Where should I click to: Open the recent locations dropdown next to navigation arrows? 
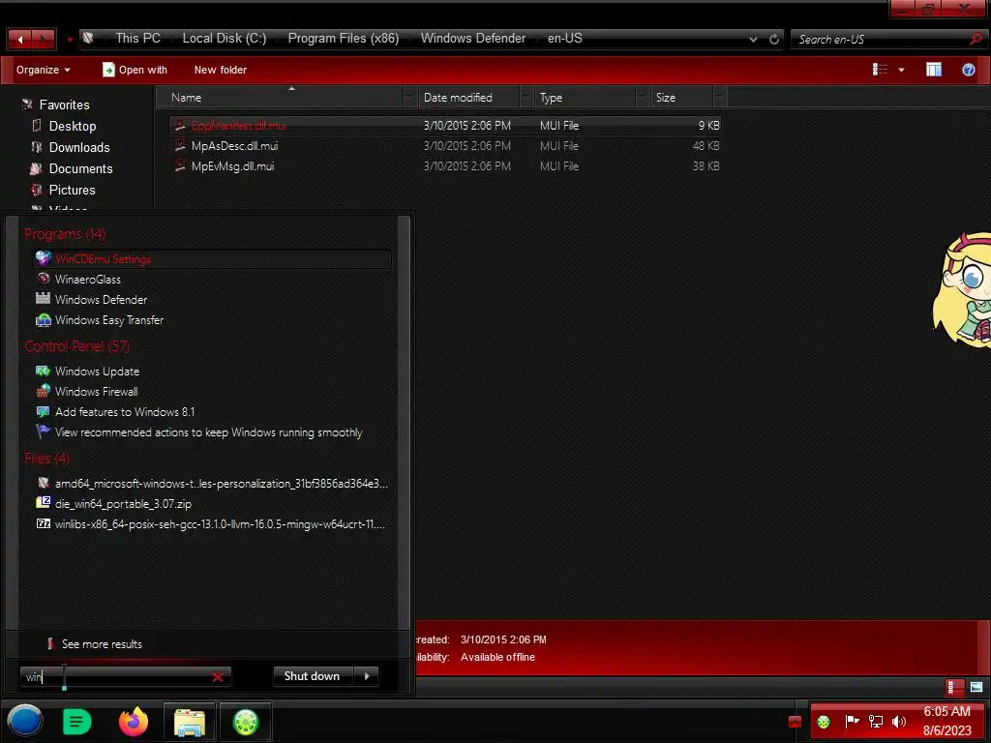pyautogui.click(x=70, y=40)
